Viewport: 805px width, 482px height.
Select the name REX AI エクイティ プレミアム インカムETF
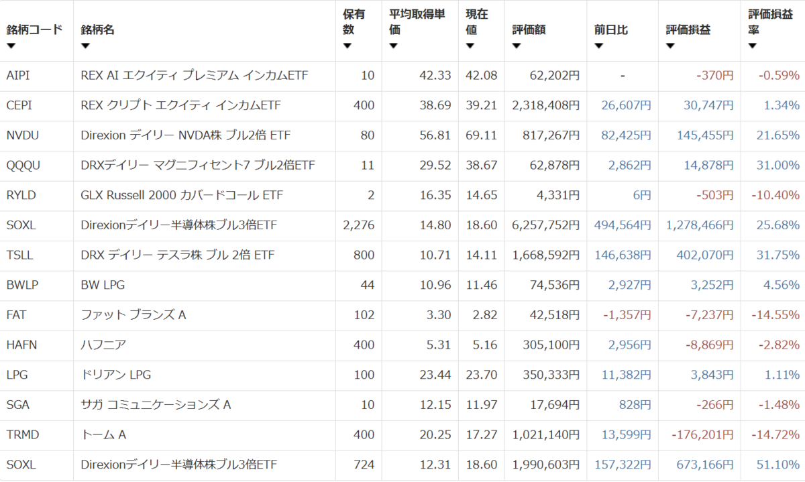coord(195,76)
